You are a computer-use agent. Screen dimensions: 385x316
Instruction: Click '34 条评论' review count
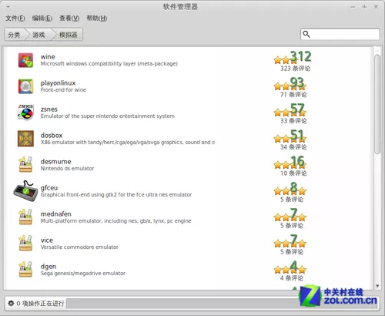click(293, 147)
